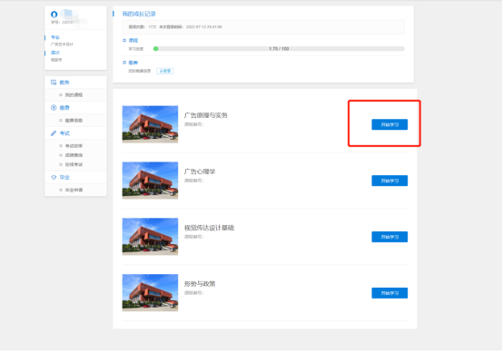
Task: Click the 考试 pencil icon in sidebar
Action: pyautogui.click(x=54, y=133)
